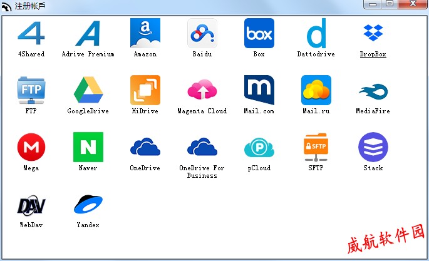Select the Box storage icon

pos(259,33)
